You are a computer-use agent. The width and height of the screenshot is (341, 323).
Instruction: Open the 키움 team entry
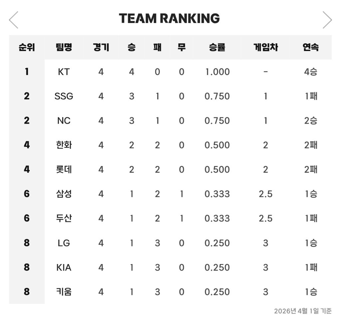64,292
